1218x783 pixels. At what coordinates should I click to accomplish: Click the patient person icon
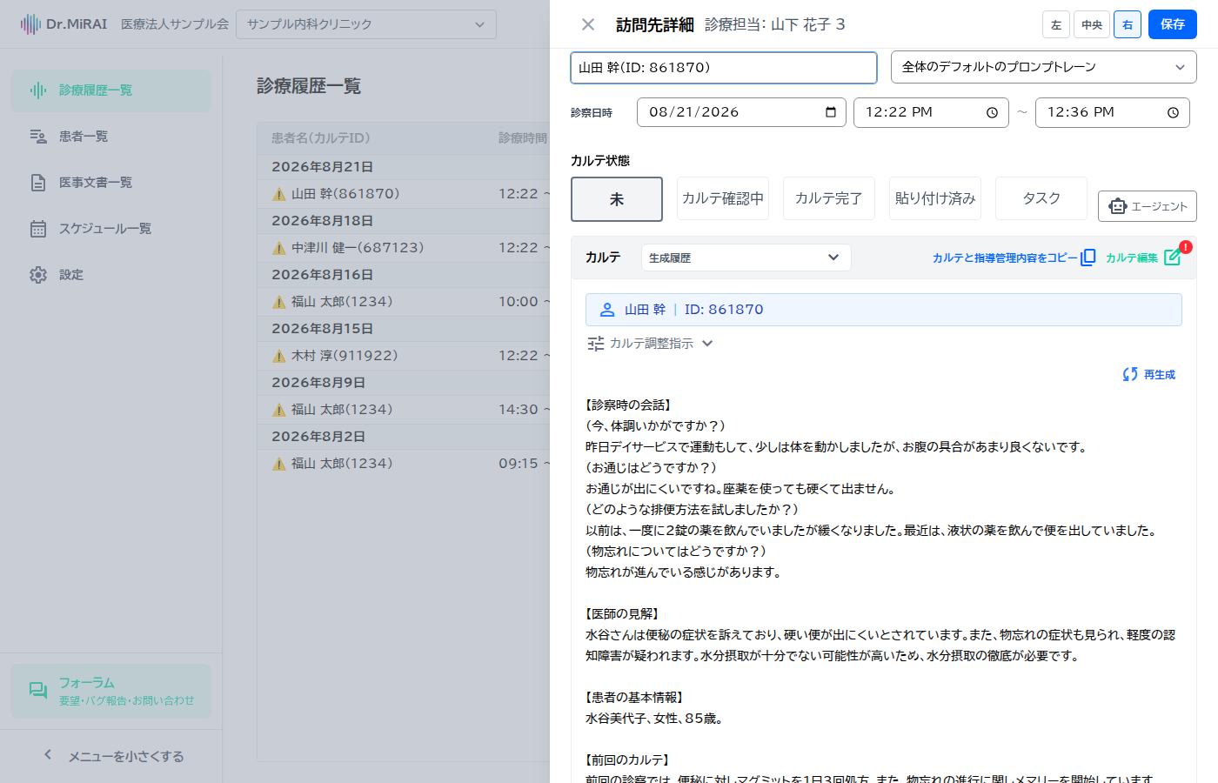[x=607, y=310]
